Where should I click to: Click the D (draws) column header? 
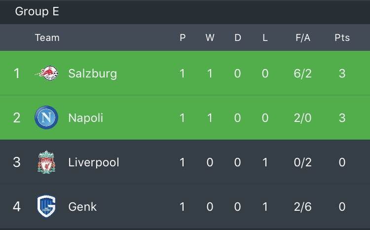pos(238,38)
